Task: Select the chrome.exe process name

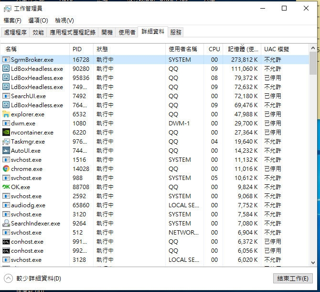Action: (x=27, y=169)
